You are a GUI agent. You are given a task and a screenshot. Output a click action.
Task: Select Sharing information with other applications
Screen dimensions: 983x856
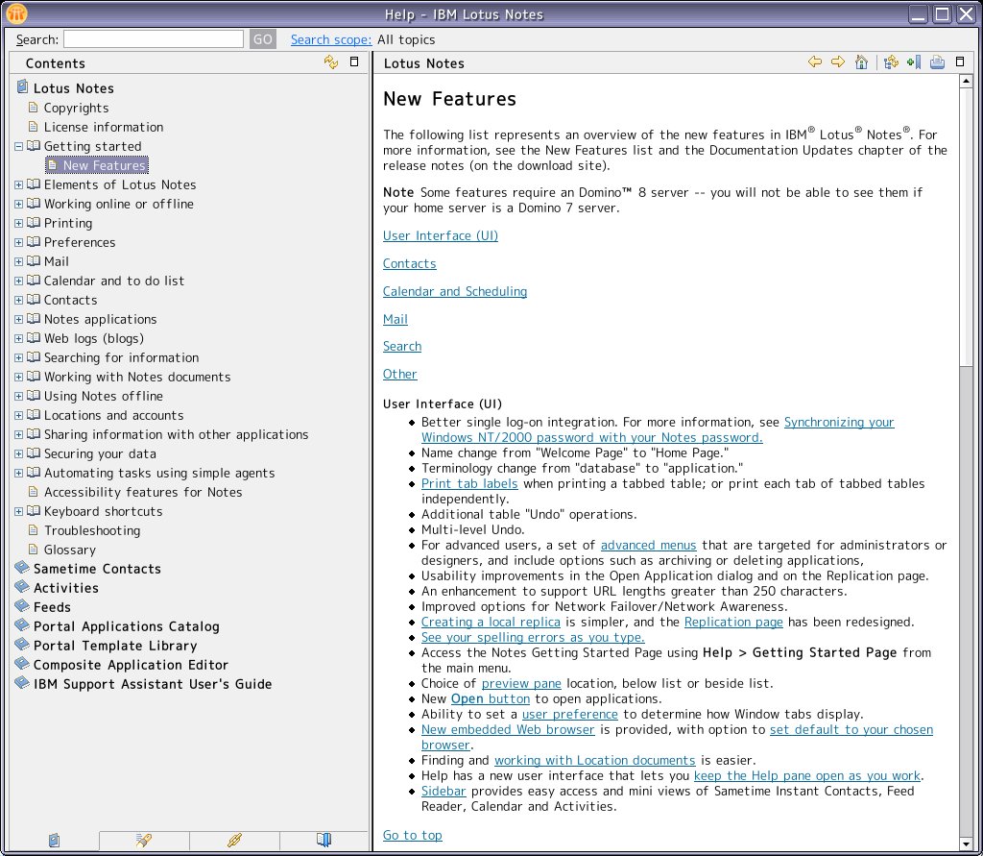click(x=177, y=434)
